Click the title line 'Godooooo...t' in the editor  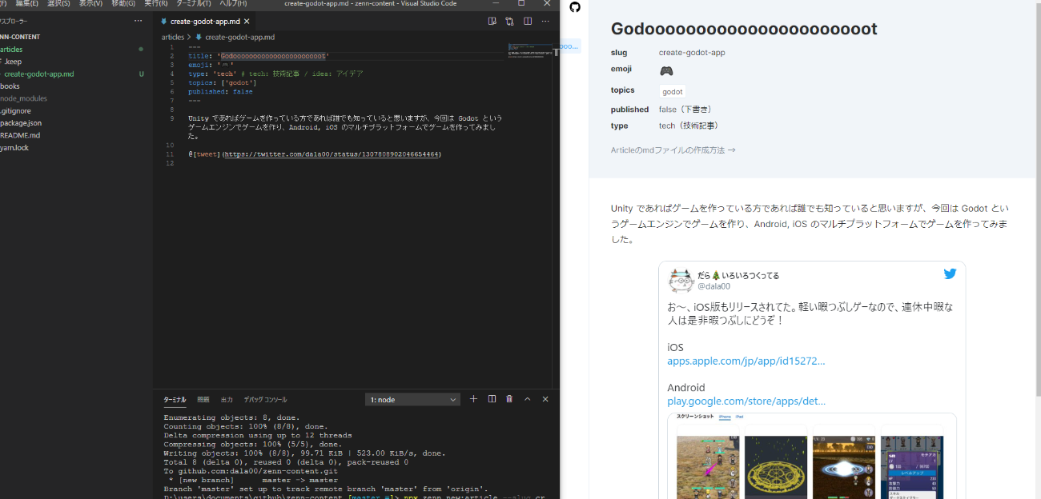click(x=259, y=56)
